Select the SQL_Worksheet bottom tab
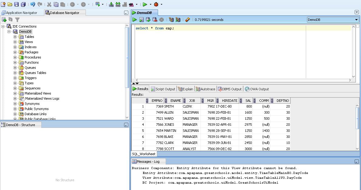 coord(144,154)
